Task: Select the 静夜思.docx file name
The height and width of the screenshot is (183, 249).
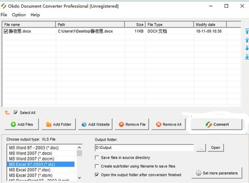Action: pos(20,31)
